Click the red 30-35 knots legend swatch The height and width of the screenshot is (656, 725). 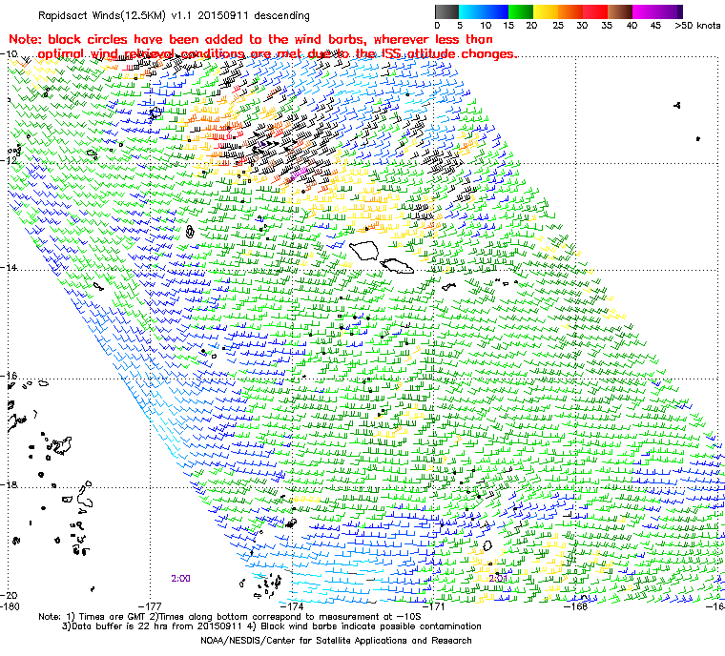[x=595, y=11]
